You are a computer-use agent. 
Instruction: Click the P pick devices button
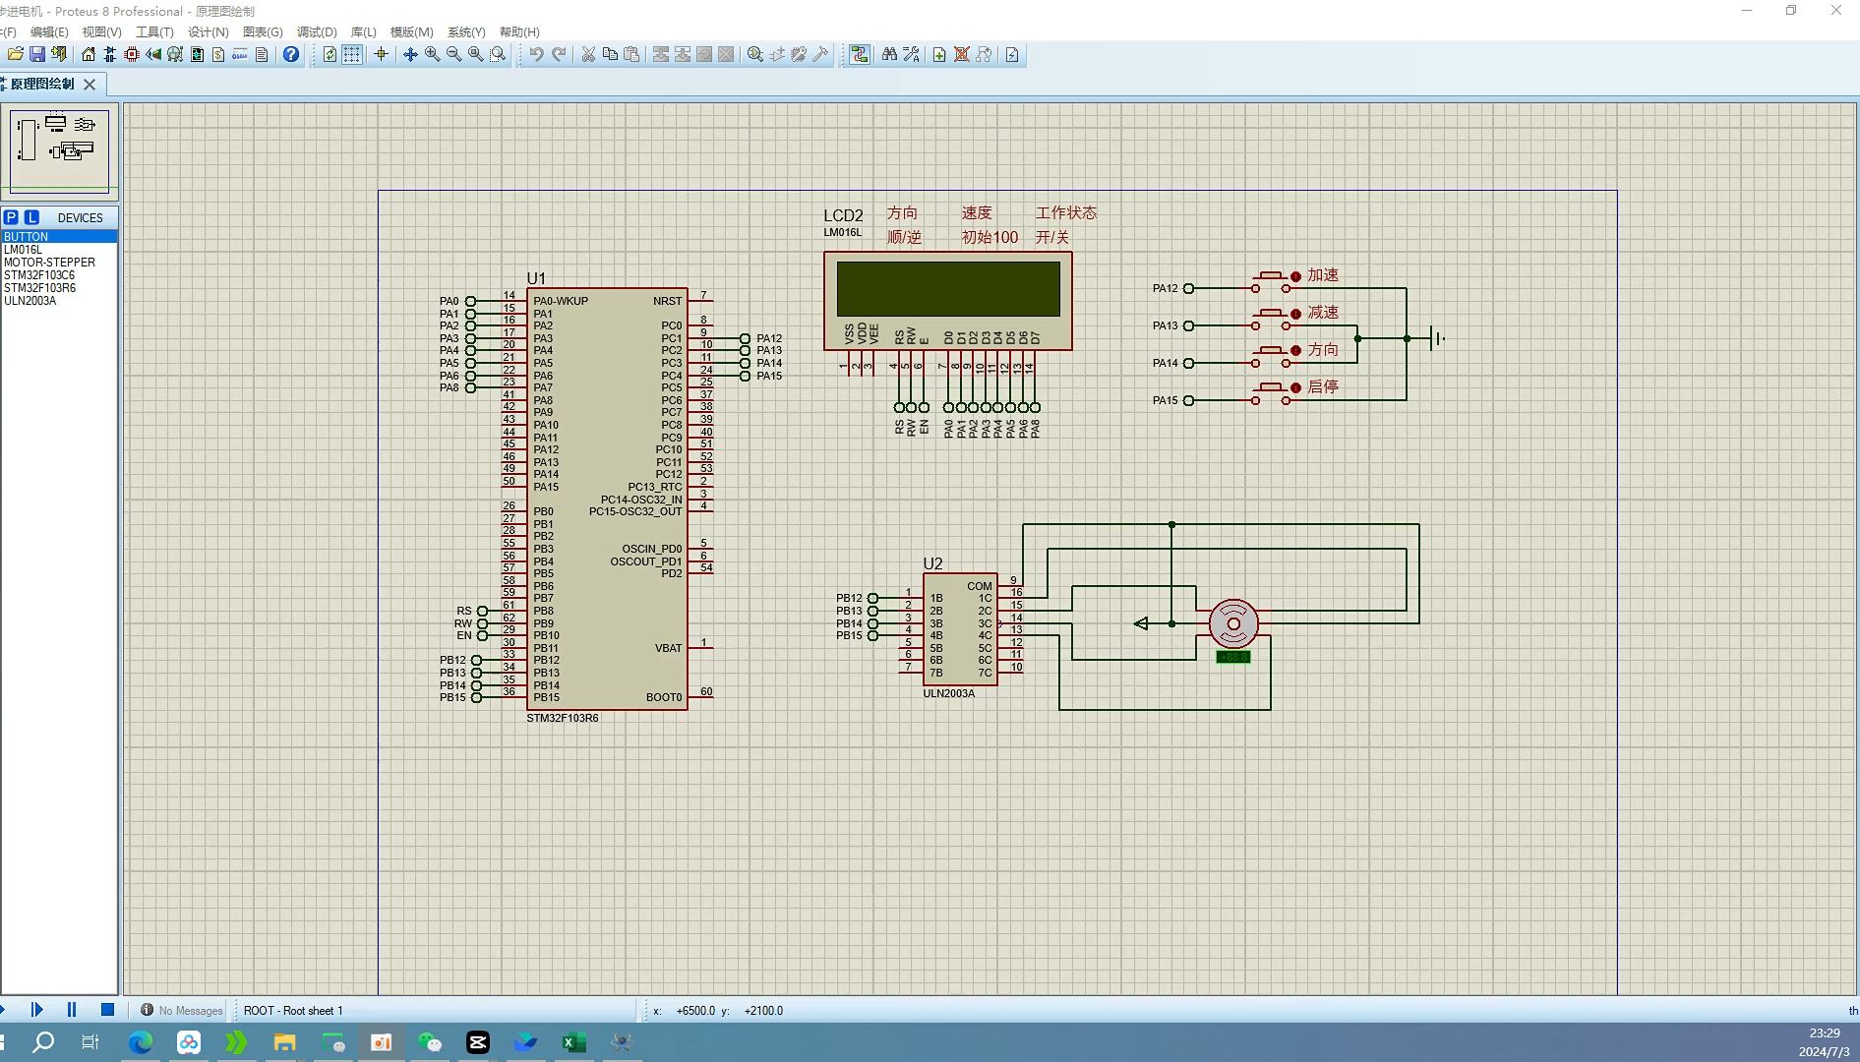point(11,217)
